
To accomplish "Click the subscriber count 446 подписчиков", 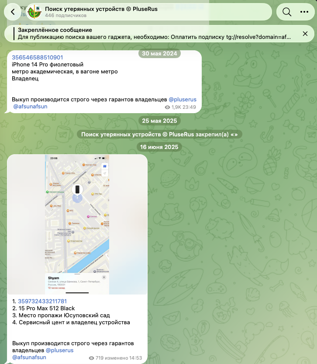I will point(65,16).
